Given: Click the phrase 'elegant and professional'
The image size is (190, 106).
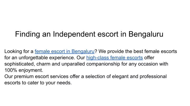Looking at the screenshot, I should click(x=139, y=76).
